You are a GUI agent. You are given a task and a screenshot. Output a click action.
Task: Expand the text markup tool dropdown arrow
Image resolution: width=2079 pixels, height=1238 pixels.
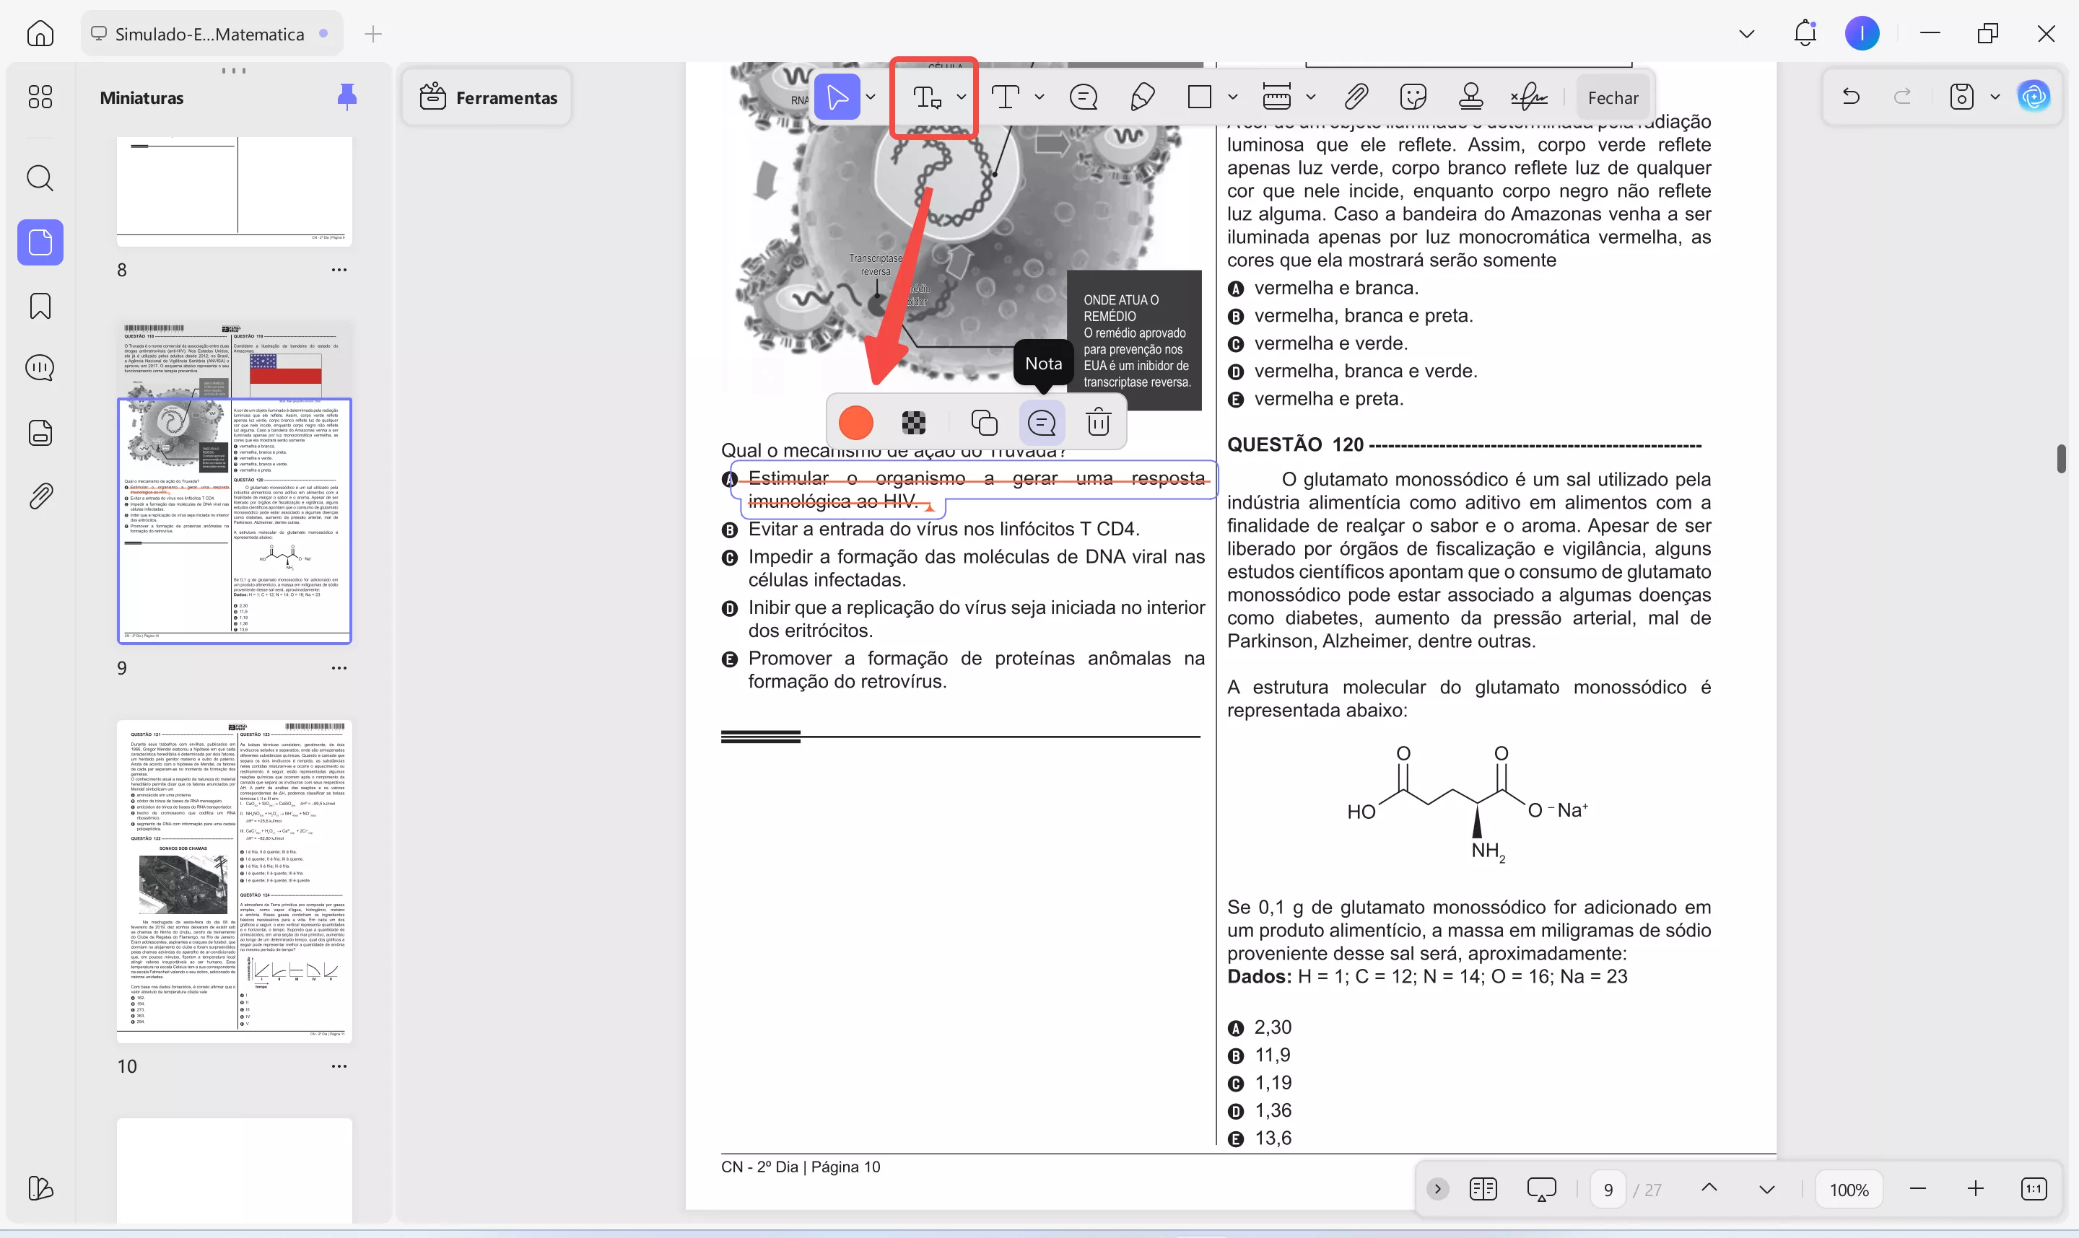962,97
